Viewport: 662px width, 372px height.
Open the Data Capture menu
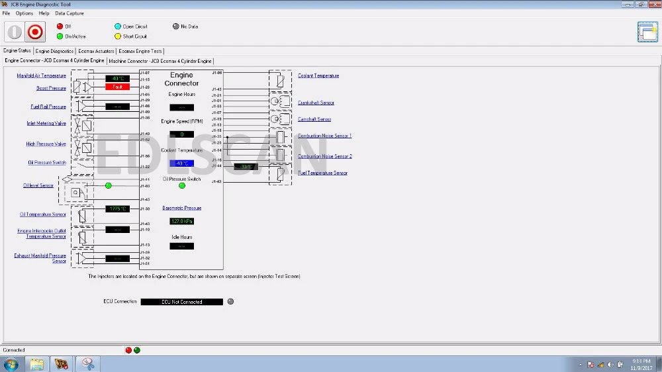click(x=70, y=13)
